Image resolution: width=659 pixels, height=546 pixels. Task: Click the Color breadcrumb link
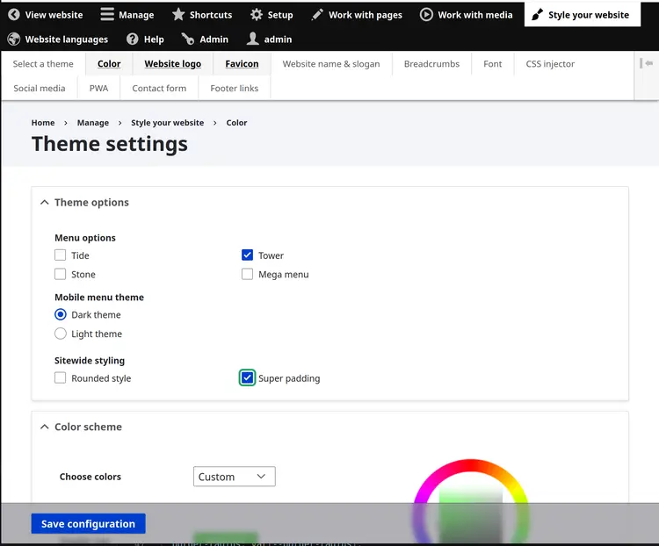click(x=236, y=123)
